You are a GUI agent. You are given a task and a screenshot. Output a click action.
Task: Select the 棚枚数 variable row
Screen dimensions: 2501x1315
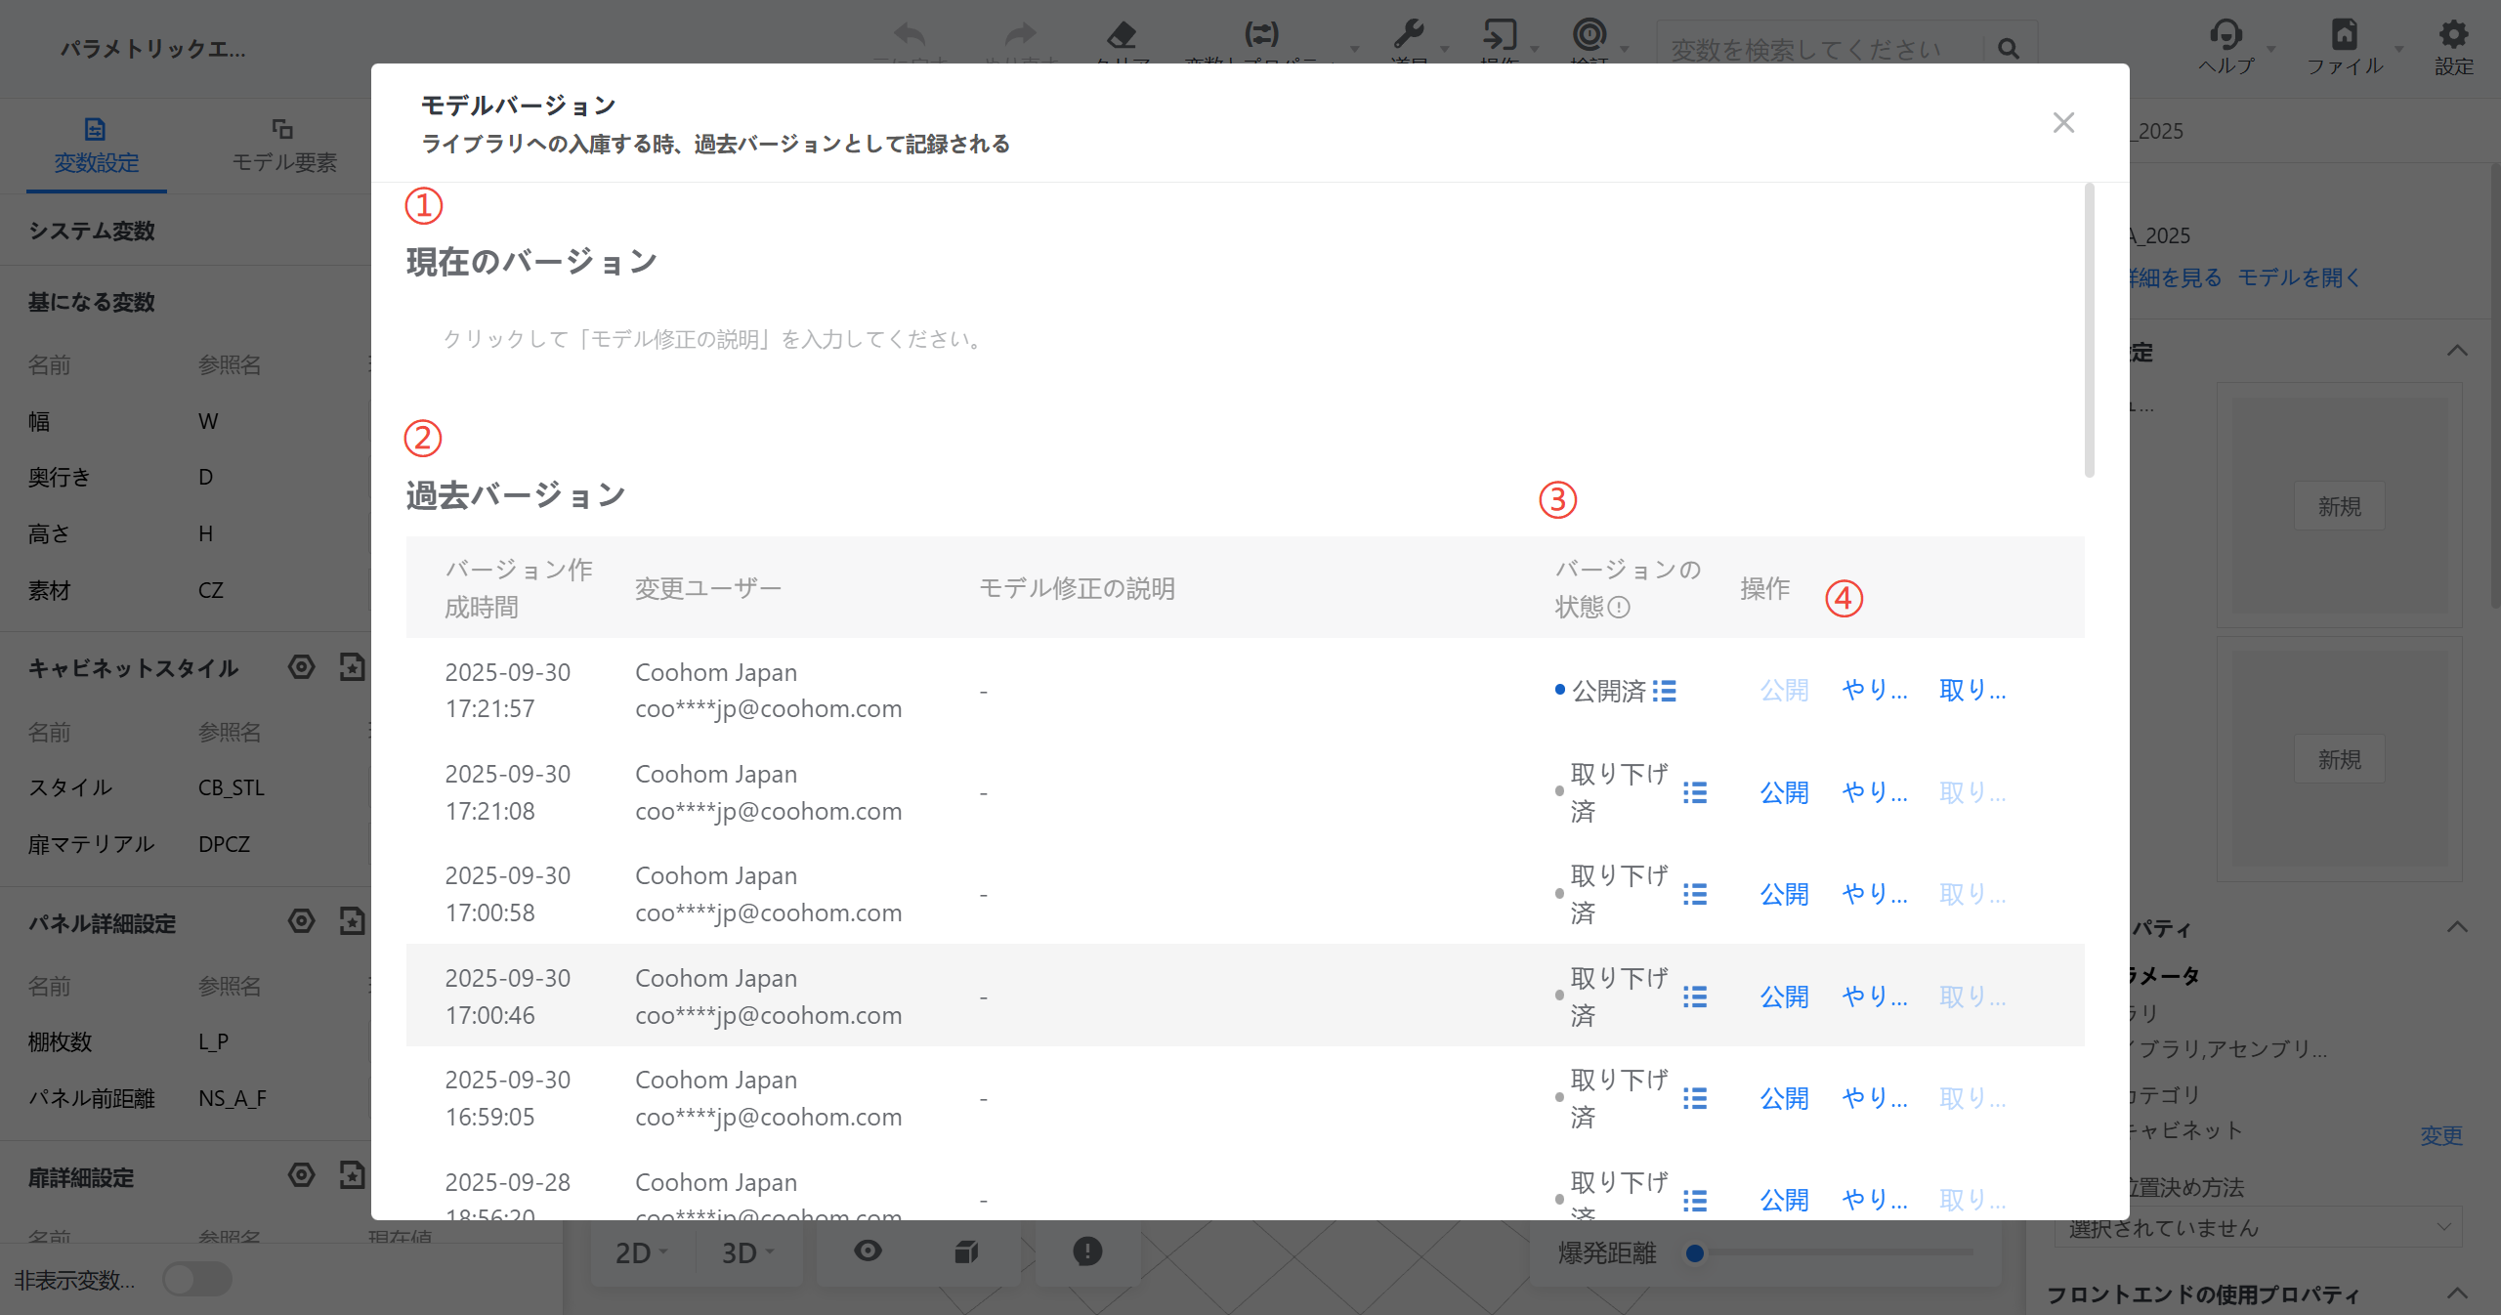(186, 1041)
